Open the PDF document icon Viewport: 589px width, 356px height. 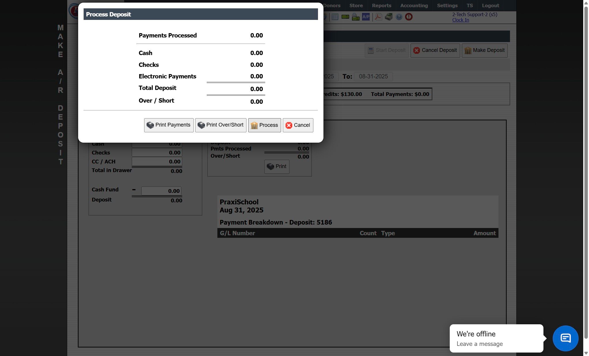point(378,17)
